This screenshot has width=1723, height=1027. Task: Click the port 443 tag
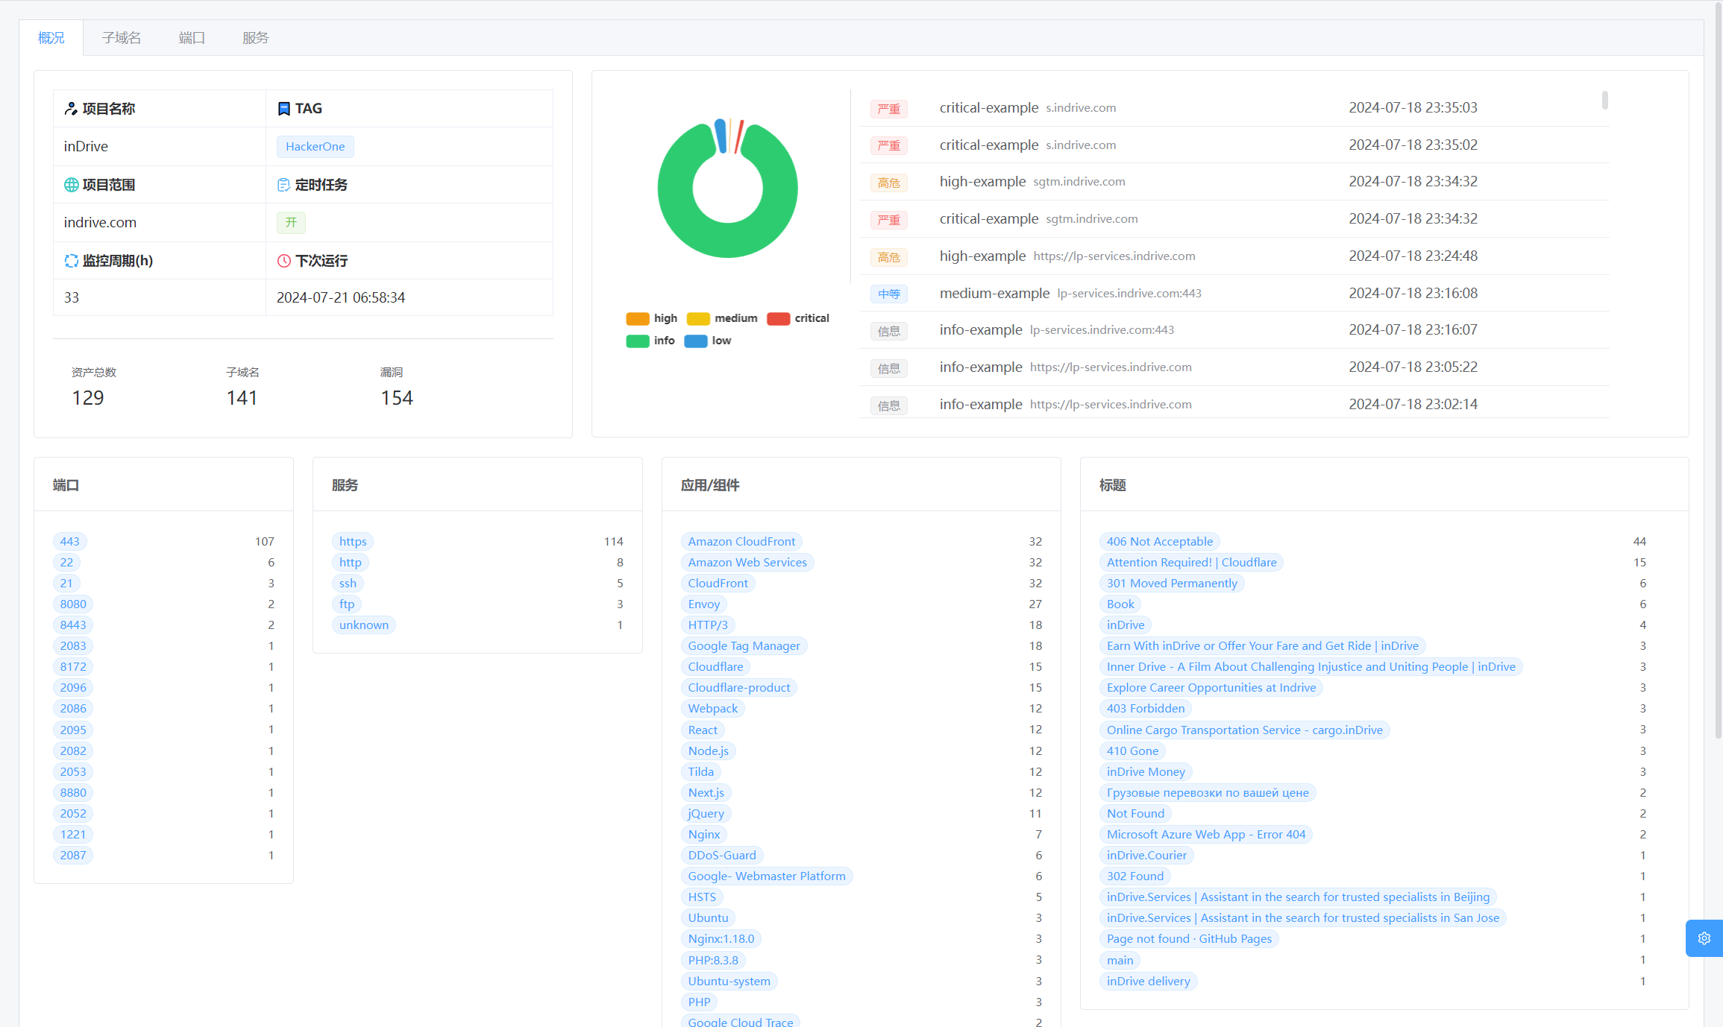click(69, 542)
